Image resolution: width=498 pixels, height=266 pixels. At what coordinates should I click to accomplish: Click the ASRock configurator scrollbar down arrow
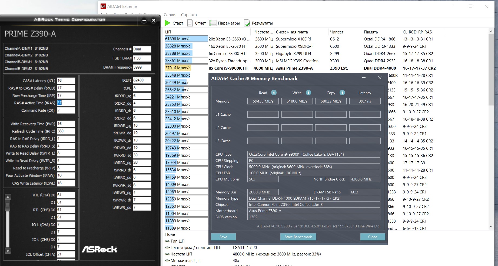pos(8,251)
